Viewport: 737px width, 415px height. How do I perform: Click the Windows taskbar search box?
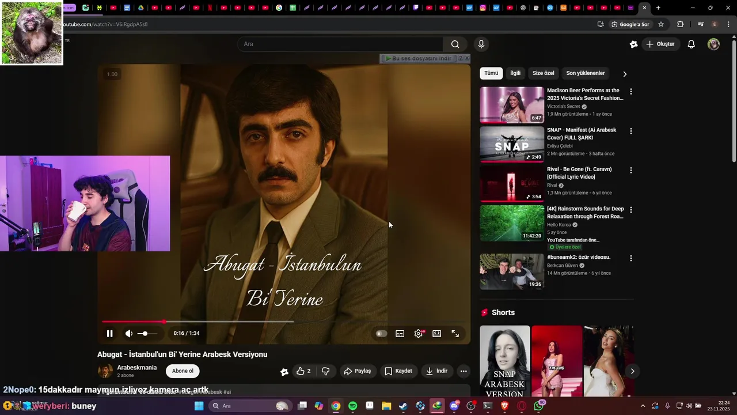coord(250,406)
